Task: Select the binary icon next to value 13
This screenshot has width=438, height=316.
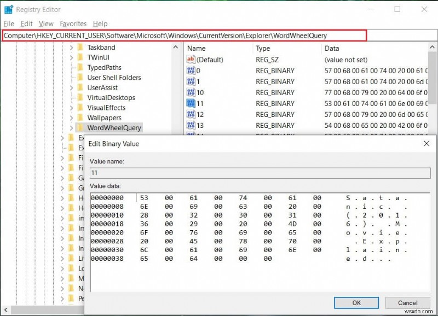Action: pos(192,126)
